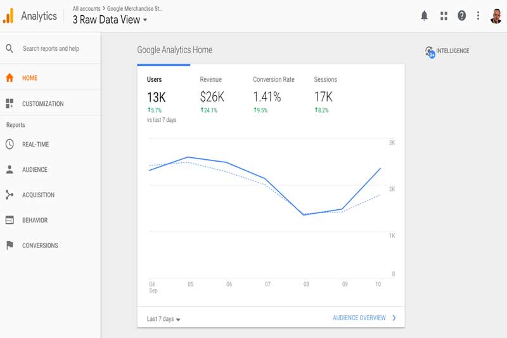
Task: Click the Audience Overview chevron arrow
Action: point(394,318)
